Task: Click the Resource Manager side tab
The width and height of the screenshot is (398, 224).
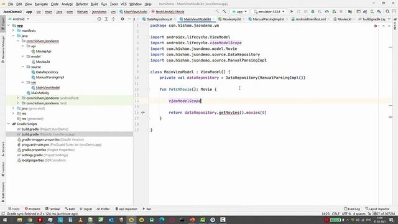Action: click(2, 49)
